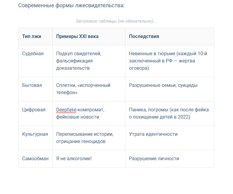Click the 'Судебная' cell
The width and height of the screenshot is (233, 194).
(x=35, y=61)
